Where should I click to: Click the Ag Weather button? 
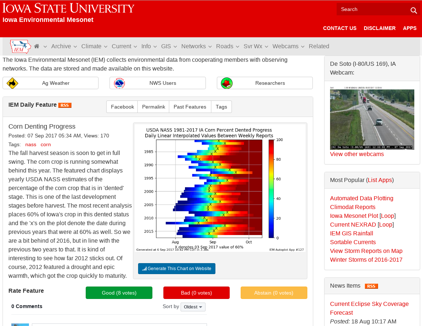click(51, 83)
